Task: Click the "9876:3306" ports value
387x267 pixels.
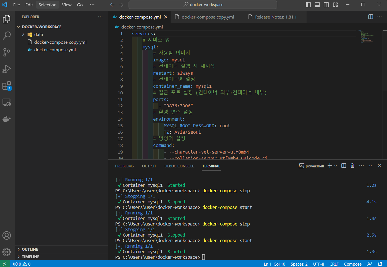Action: (x=178, y=106)
